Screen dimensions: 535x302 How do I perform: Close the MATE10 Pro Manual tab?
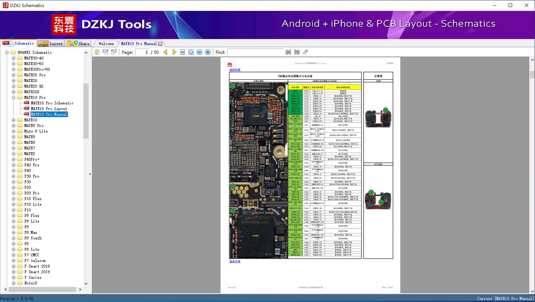[160, 44]
